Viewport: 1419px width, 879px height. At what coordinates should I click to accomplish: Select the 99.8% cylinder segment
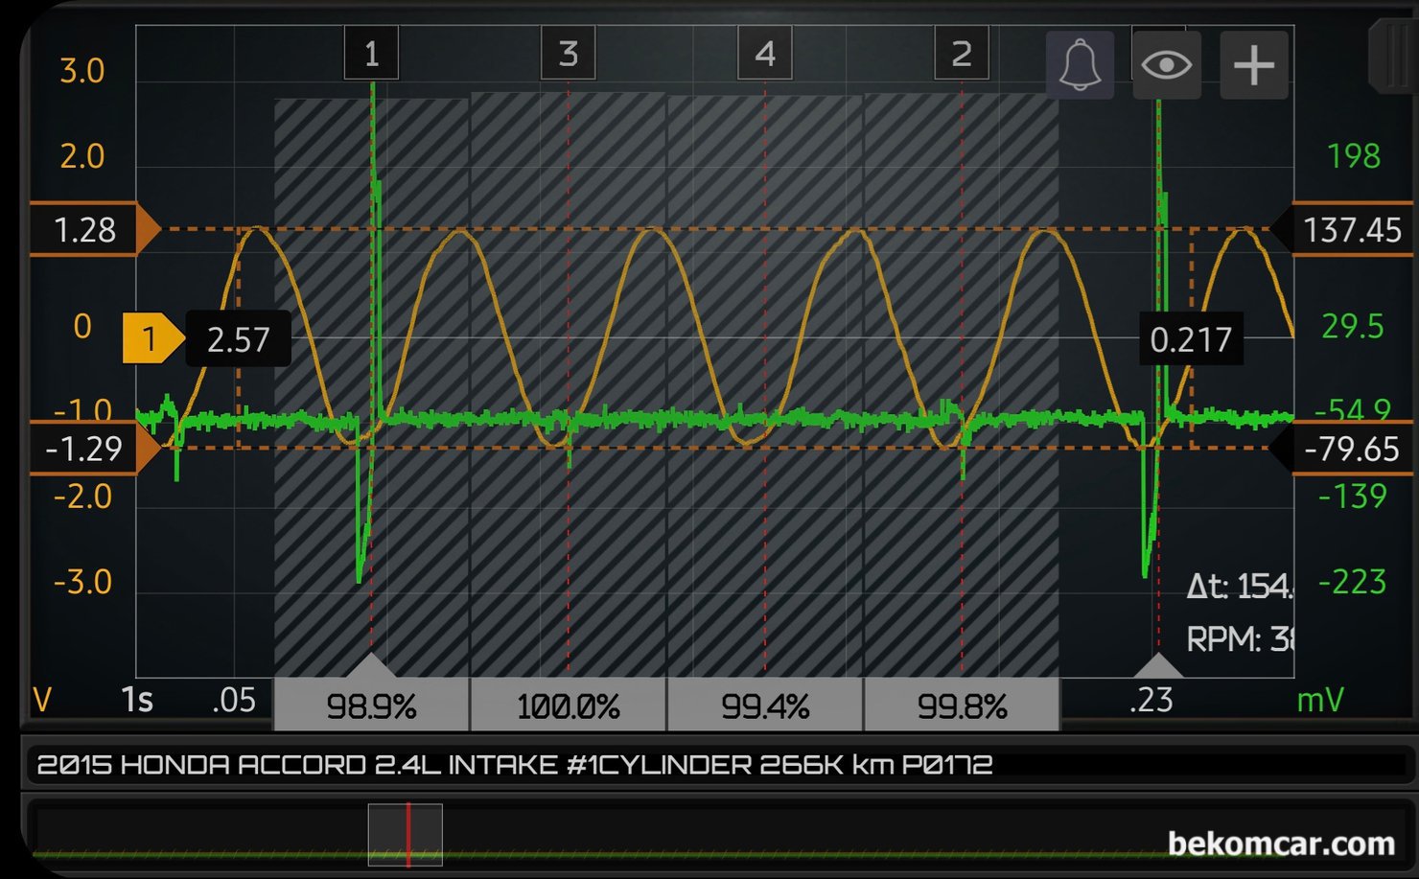[962, 706]
